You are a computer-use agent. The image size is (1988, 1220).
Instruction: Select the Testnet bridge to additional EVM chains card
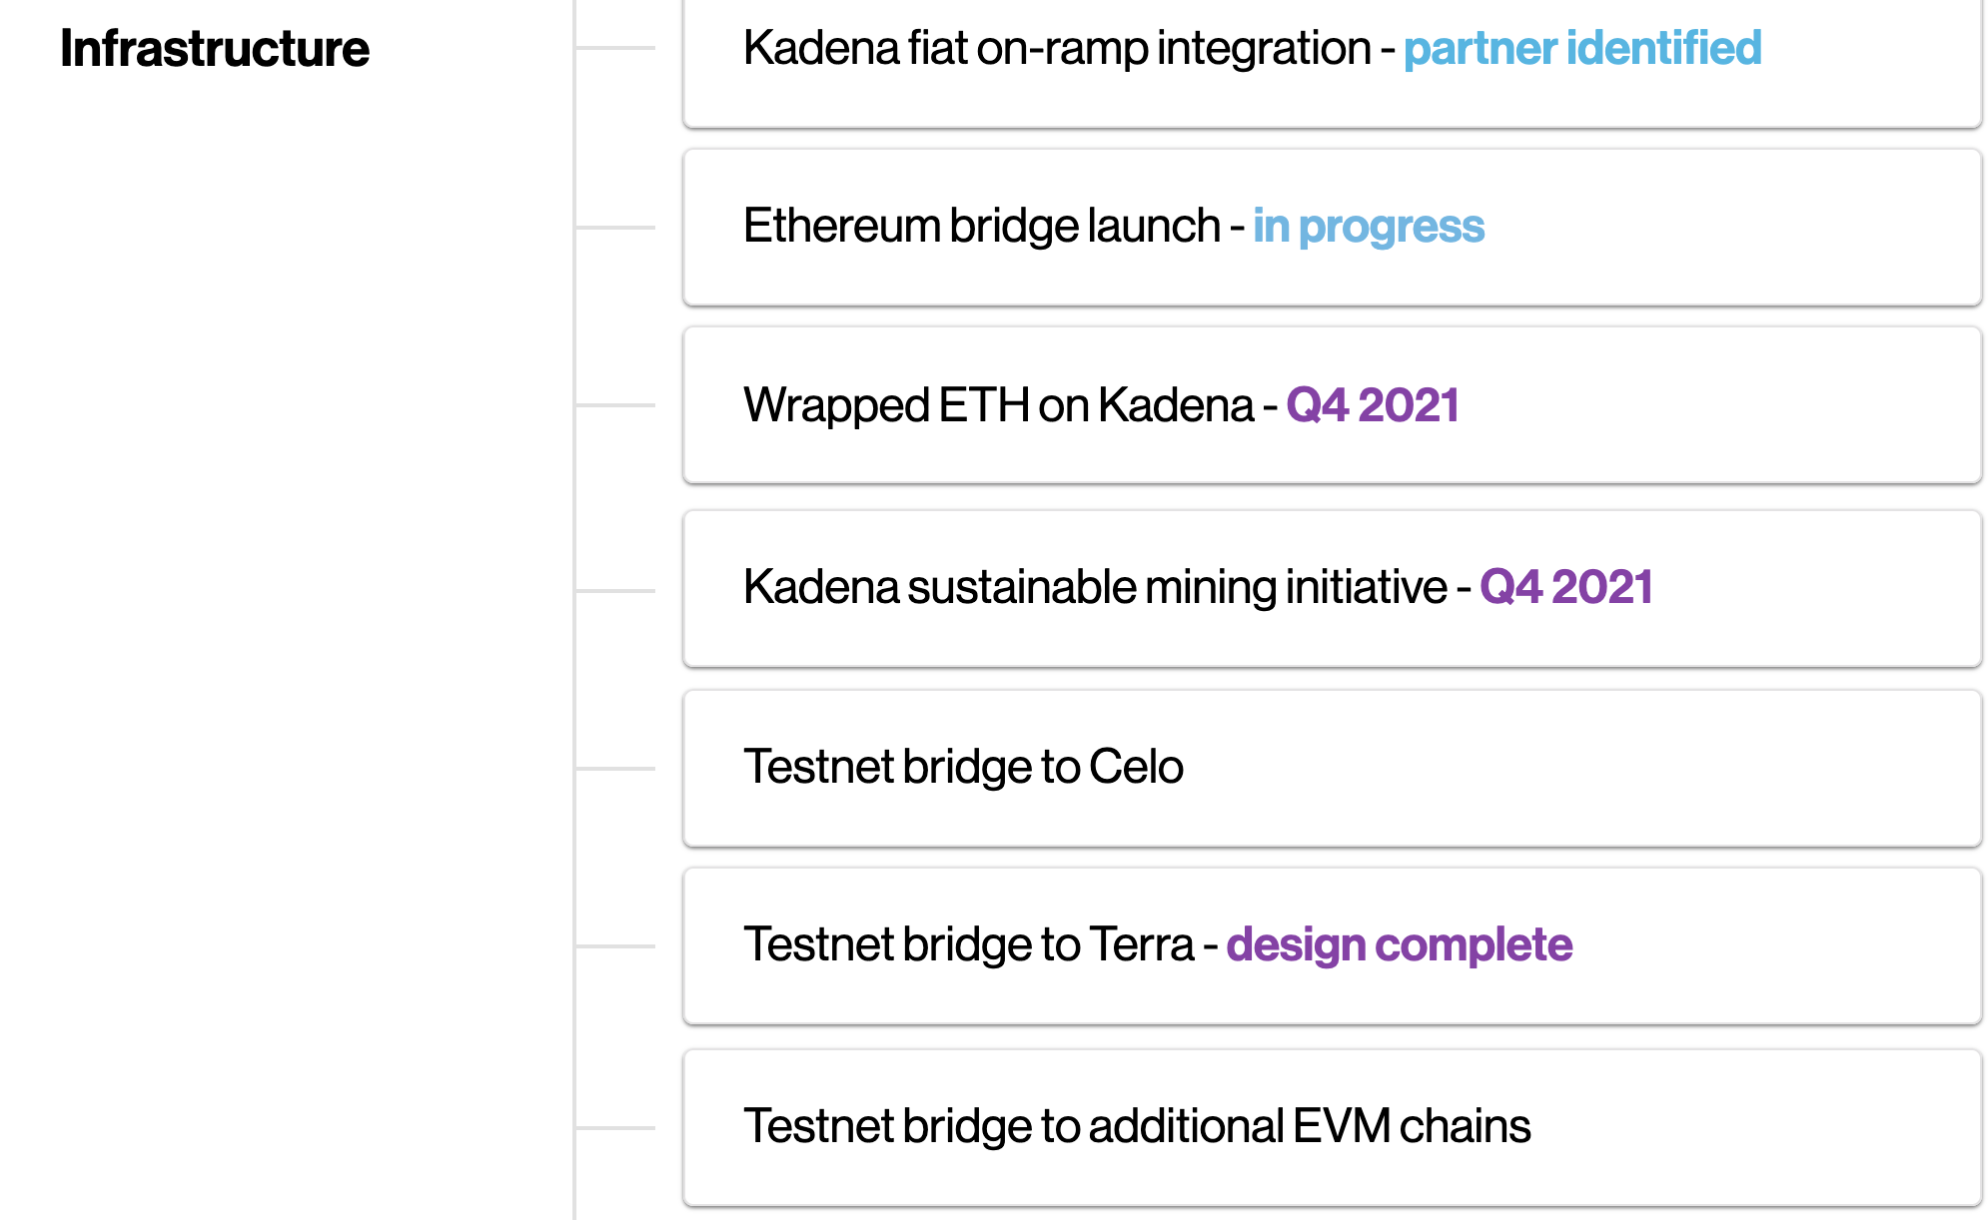(x=1331, y=1127)
